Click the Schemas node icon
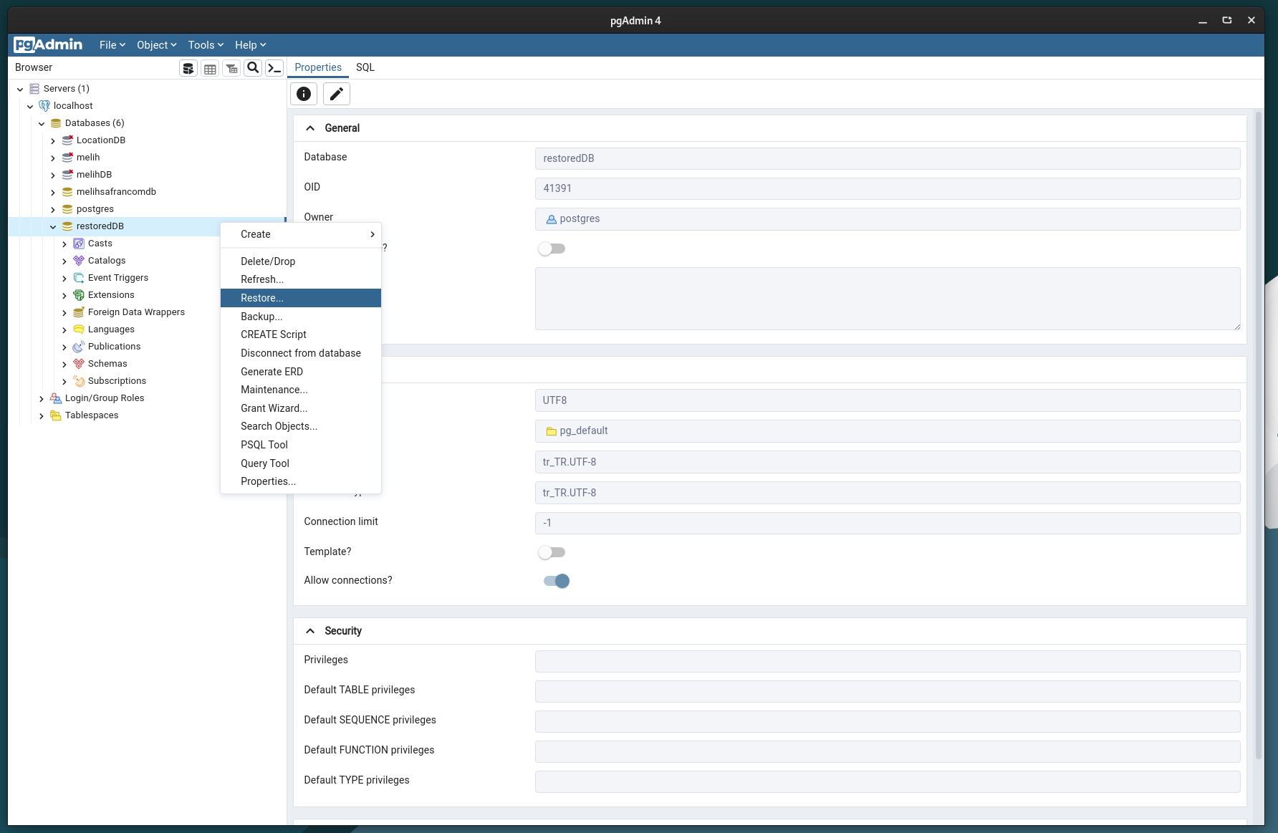This screenshot has width=1278, height=833. click(79, 364)
